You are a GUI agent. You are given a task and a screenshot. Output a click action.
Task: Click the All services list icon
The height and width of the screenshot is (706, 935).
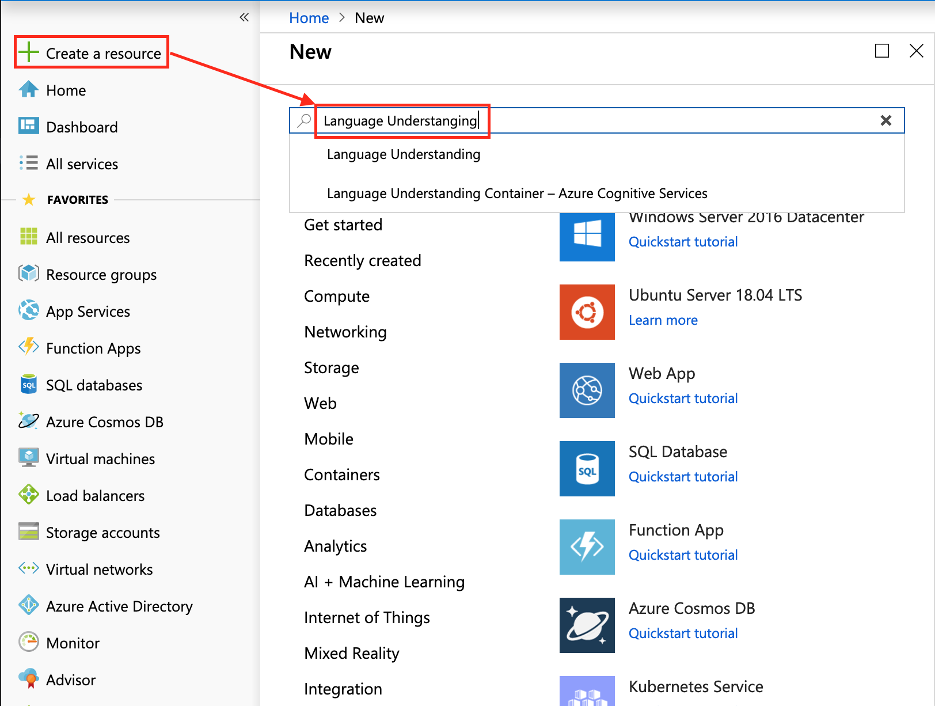pos(28,163)
